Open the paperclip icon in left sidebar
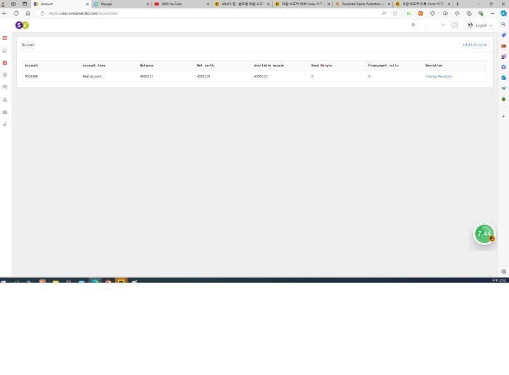Viewport: 509px width, 375px height. click(5, 124)
